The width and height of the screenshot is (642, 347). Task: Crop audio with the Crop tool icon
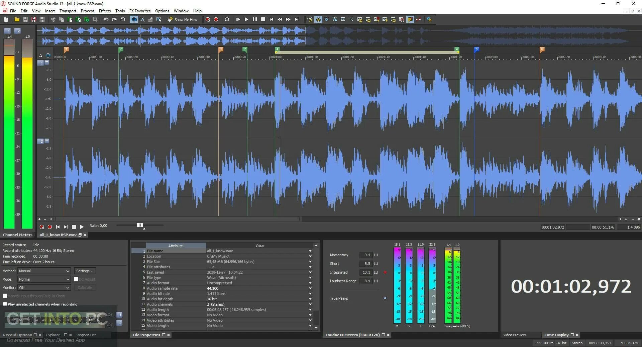(x=95, y=19)
